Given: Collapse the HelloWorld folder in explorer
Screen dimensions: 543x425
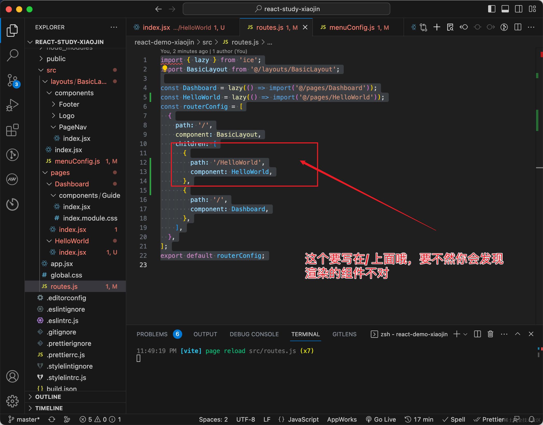Looking at the screenshot, I should 71,241.
